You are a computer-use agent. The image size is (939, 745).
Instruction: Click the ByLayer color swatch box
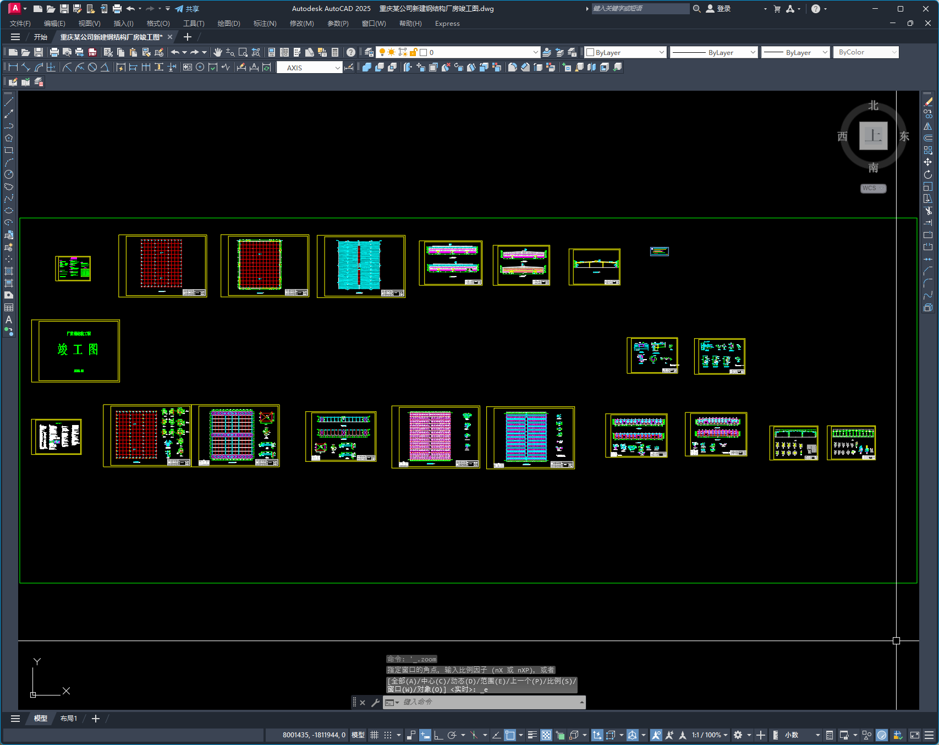pyautogui.click(x=590, y=52)
